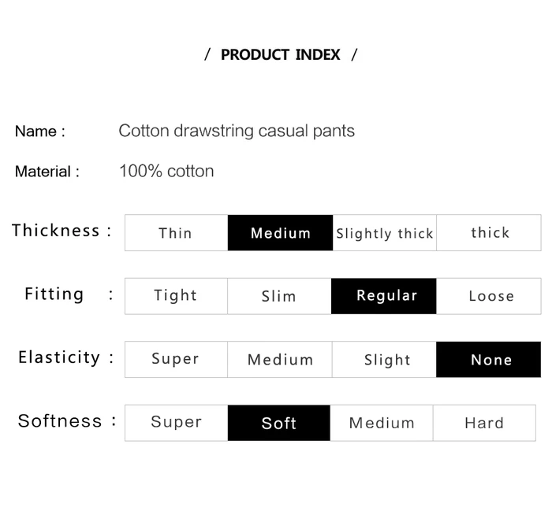Select Super in the Elasticity row

click(176, 359)
